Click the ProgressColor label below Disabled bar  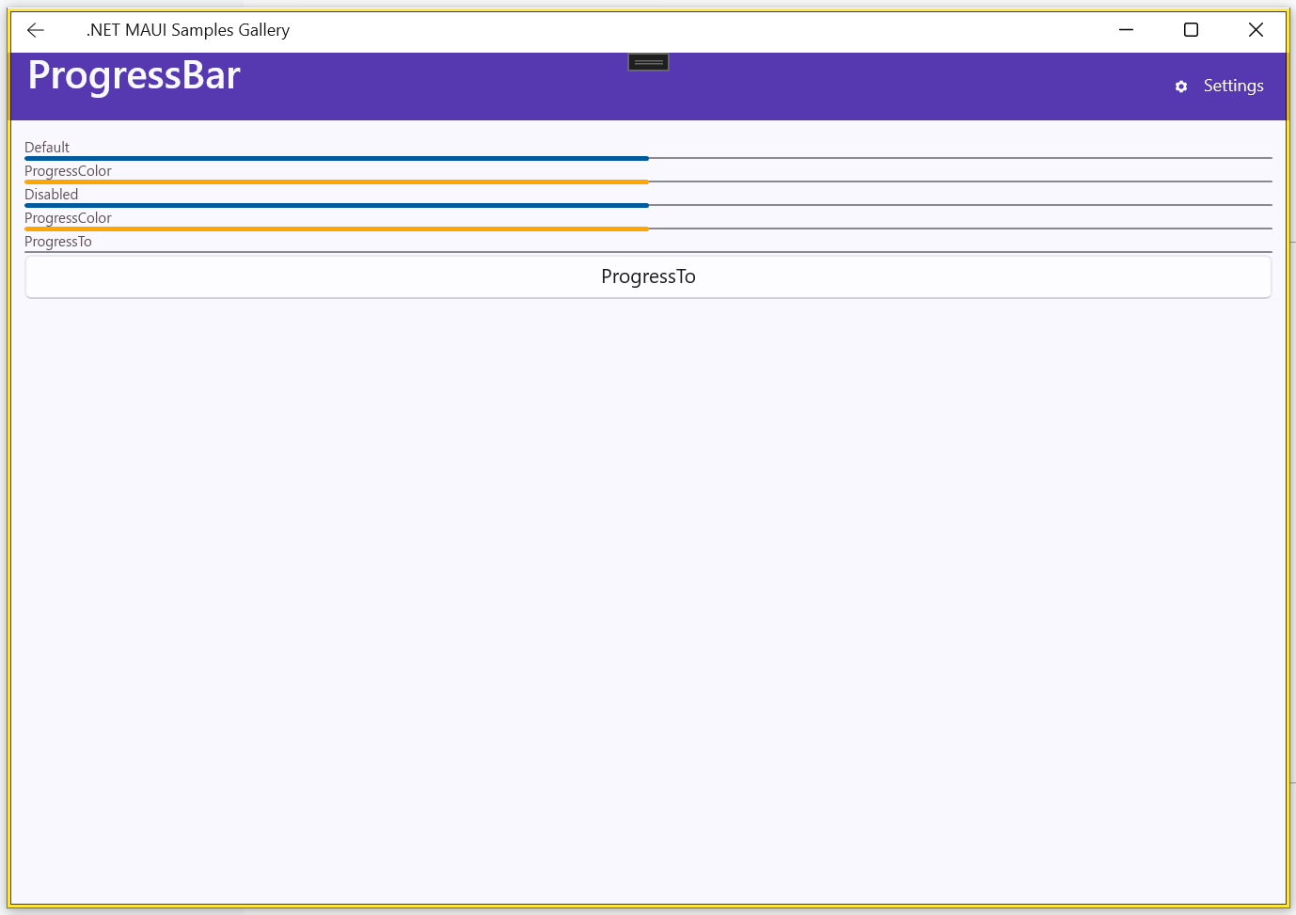point(68,218)
